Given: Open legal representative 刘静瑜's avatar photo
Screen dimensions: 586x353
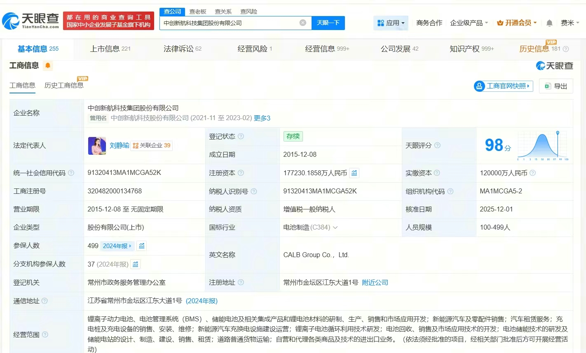Looking at the screenshot, I should pyautogui.click(x=97, y=146).
